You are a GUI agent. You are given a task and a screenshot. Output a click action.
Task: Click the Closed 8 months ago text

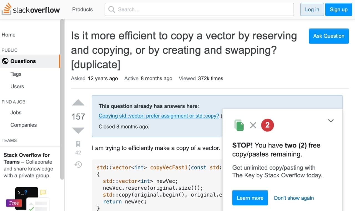pos(124,127)
